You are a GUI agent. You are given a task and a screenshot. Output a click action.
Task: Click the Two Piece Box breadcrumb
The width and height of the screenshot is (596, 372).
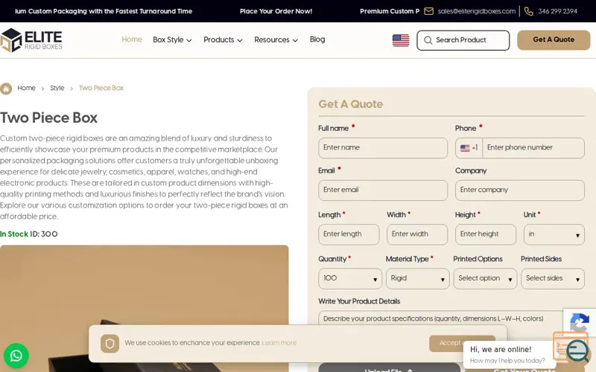pyautogui.click(x=101, y=88)
